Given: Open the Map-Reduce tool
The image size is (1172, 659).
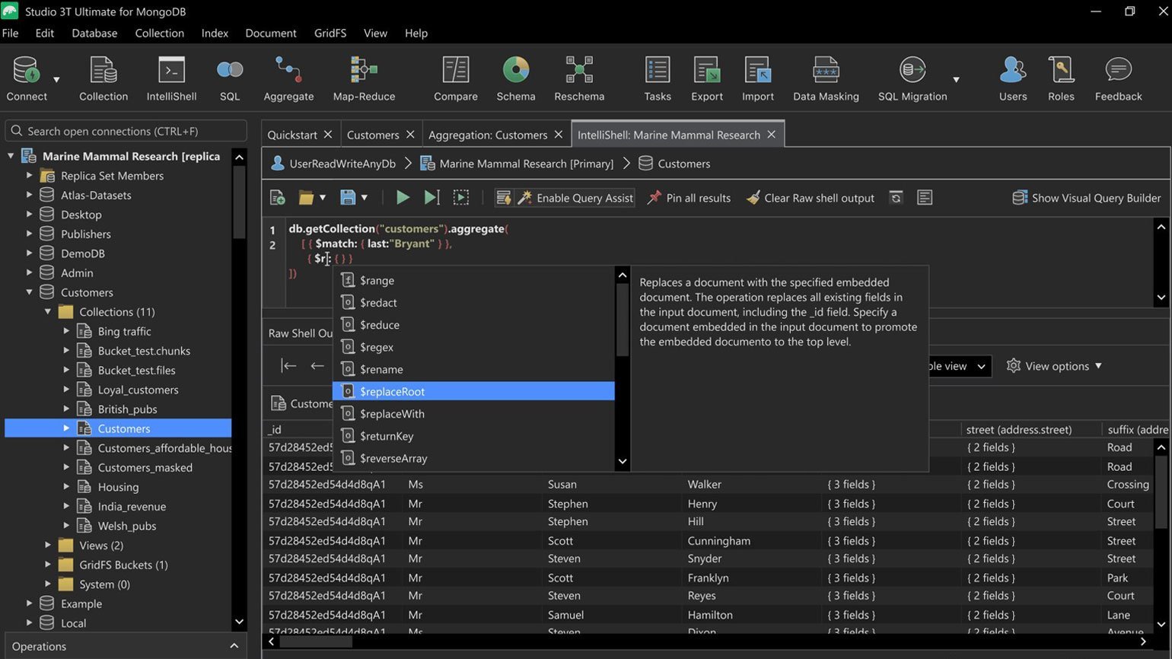Looking at the screenshot, I should (364, 78).
